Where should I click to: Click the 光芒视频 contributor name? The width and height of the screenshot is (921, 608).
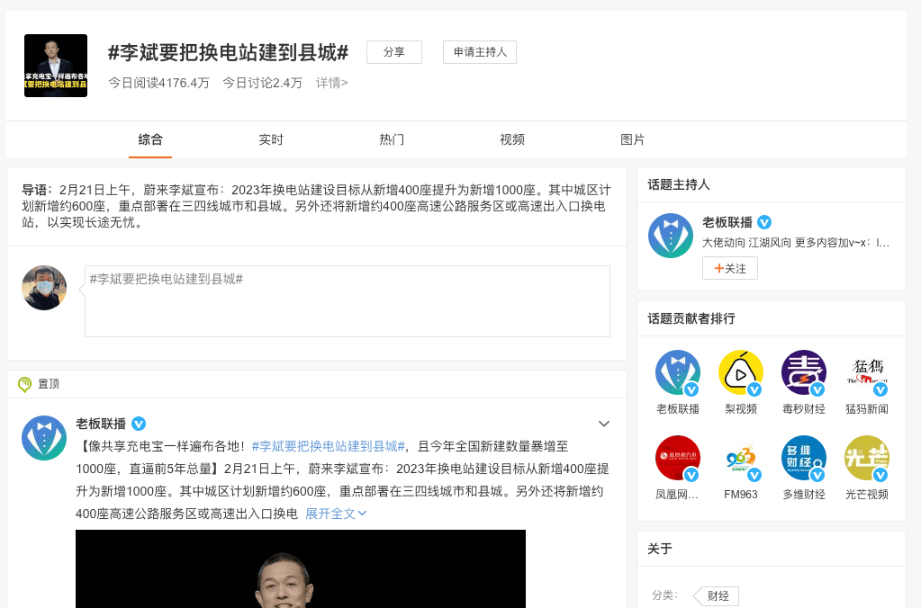[867, 495]
